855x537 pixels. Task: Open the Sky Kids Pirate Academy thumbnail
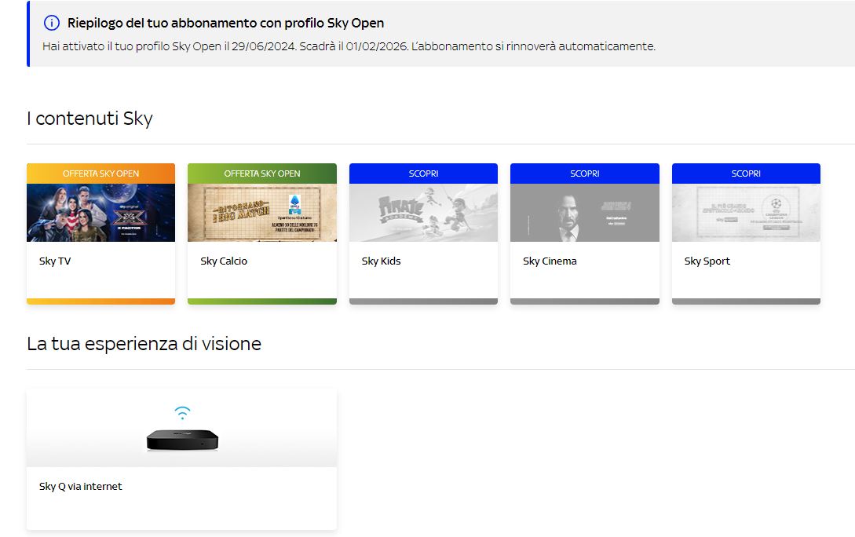(x=423, y=213)
